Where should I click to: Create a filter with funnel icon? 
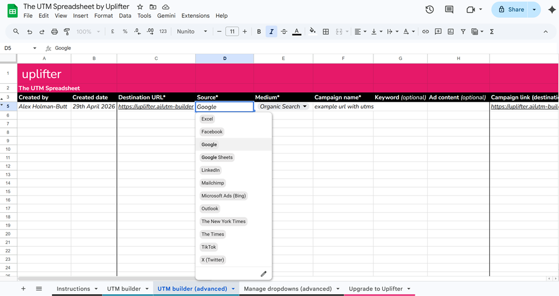pos(463,32)
